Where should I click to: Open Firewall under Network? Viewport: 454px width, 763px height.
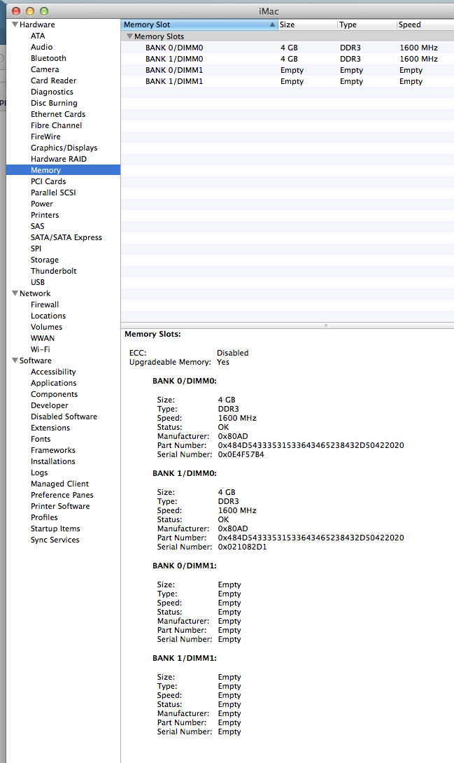[x=45, y=304]
